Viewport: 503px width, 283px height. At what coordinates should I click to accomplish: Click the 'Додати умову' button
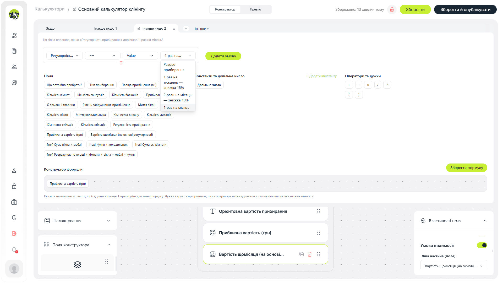[223, 56]
